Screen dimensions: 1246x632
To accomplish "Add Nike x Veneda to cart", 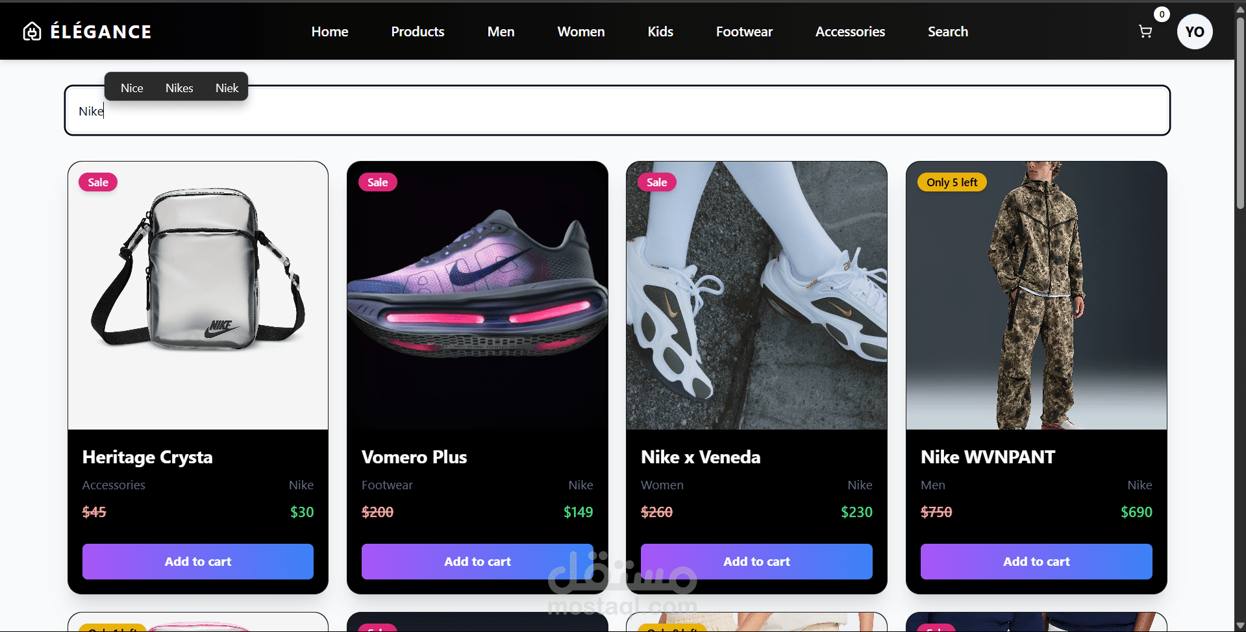I will coord(756,561).
